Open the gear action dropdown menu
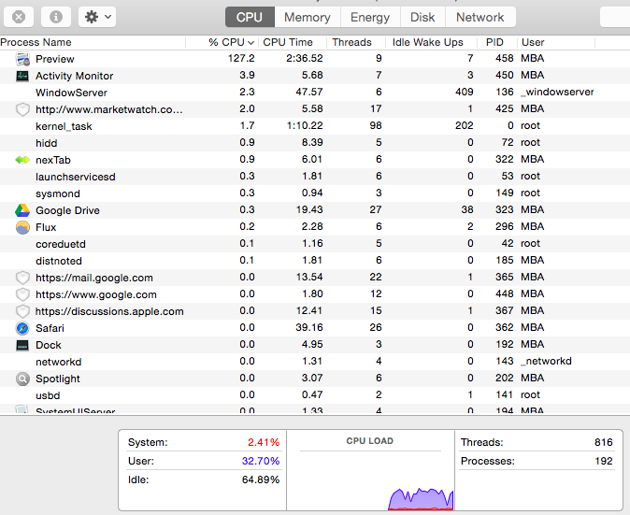The image size is (630, 515). pos(97,17)
